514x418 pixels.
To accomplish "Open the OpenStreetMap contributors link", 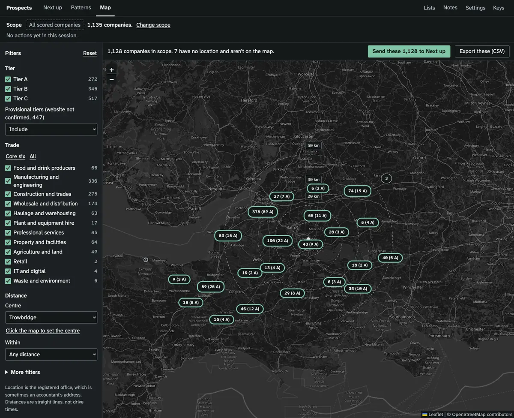I will point(481,415).
